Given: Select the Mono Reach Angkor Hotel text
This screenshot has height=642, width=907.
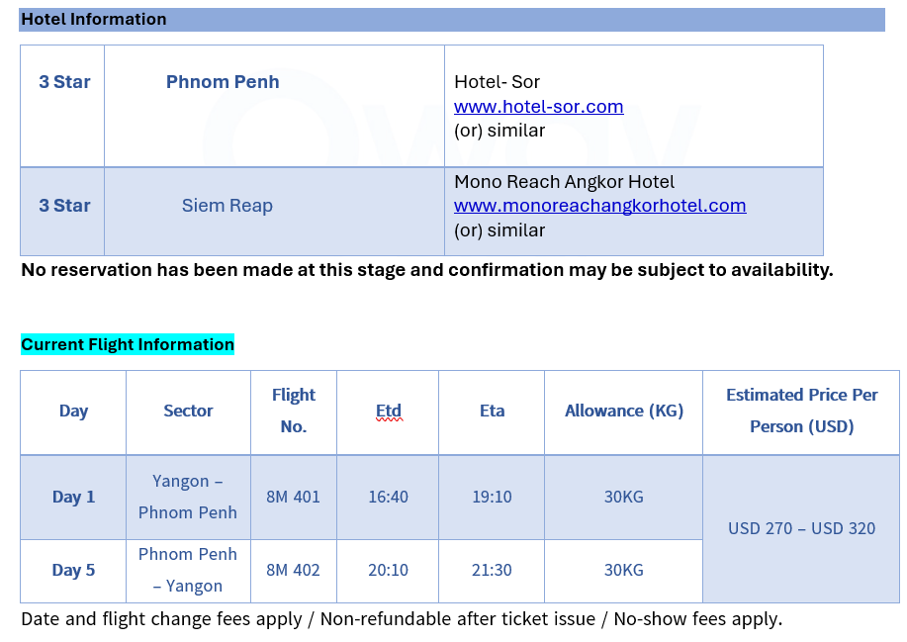Looking at the screenshot, I should pyautogui.click(x=564, y=182).
